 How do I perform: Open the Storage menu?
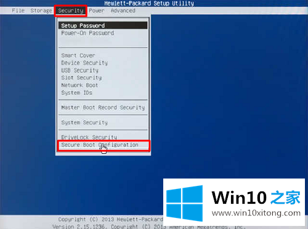coord(41,10)
